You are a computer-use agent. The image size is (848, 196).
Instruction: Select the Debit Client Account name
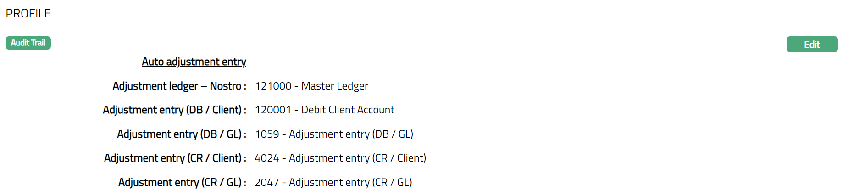(x=348, y=110)
